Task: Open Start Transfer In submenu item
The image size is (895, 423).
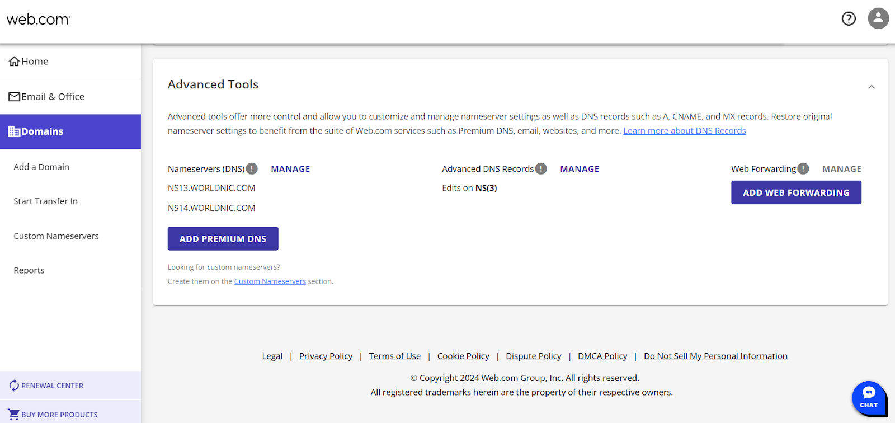Action: 46,201
